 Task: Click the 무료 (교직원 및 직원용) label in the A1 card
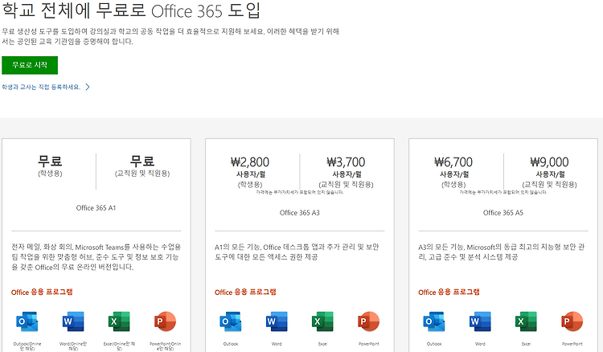pos(142,166)
